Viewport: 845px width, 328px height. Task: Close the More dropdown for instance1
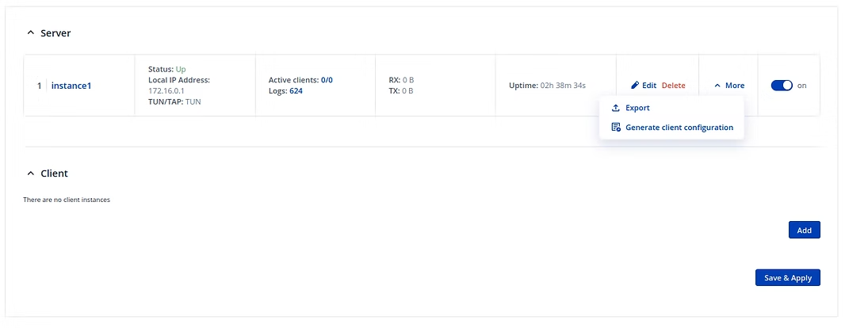coord(729,86)
